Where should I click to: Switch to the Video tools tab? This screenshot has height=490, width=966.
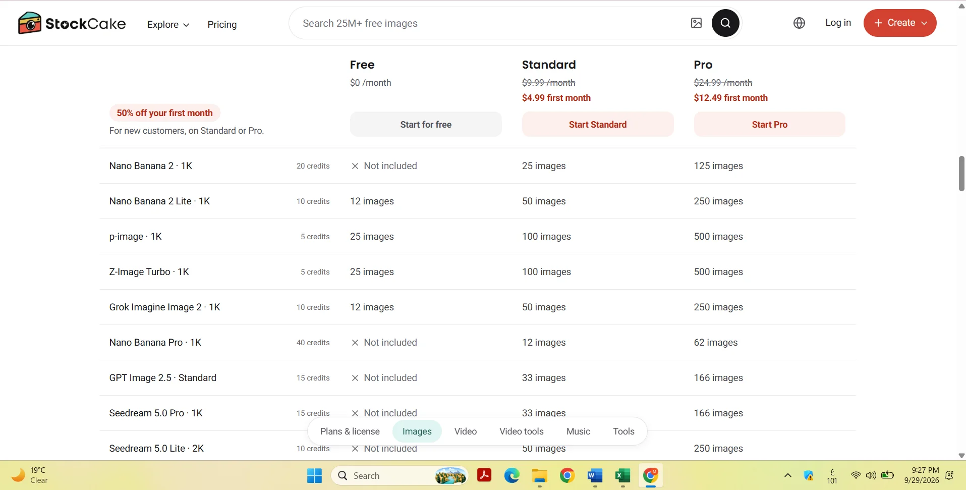coord(522,431)
